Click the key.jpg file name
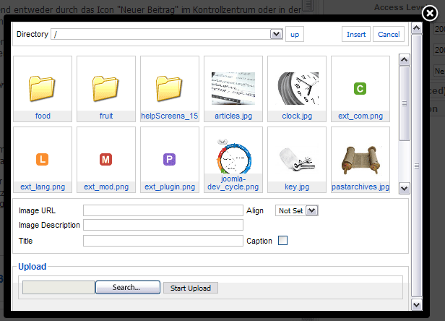 click(x=297, y=187)
